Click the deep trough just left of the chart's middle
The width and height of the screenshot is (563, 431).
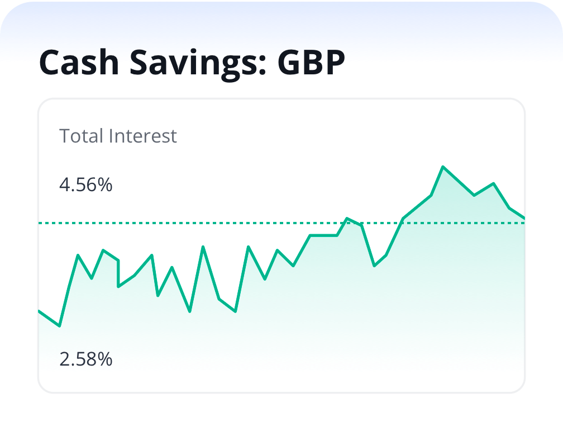(x=236, y=311)
